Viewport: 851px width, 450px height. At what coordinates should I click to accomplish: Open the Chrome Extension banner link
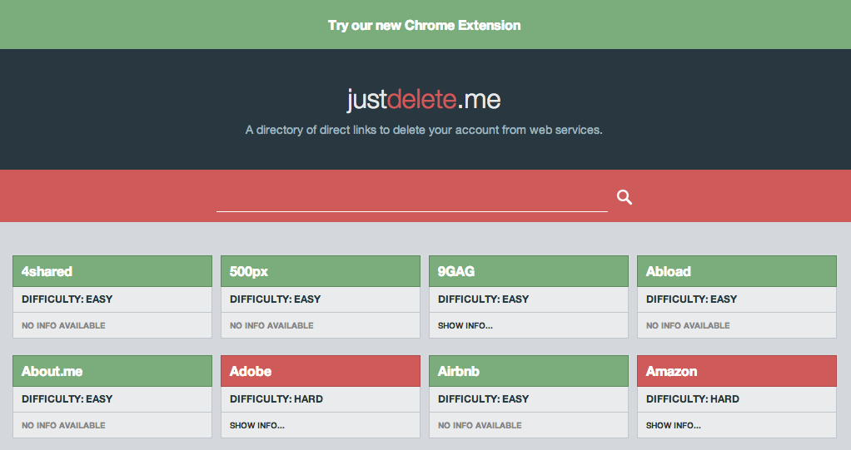click(x=425, y=26)
